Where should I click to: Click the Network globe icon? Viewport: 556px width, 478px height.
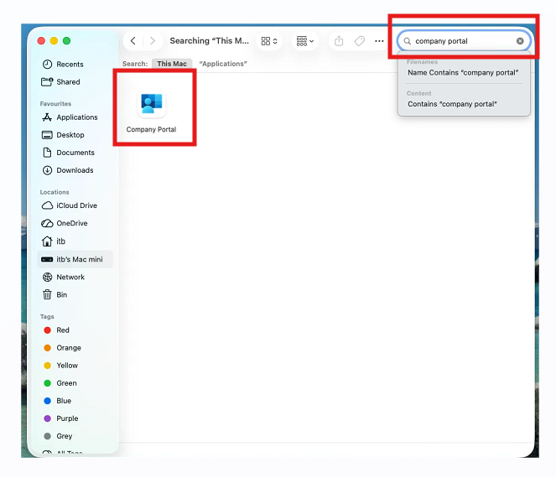pyautogui.click(x=47, y=277)
